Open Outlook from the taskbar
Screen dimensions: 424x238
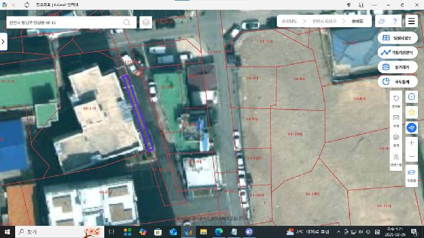pyautogui.click(x=173, y=232)
